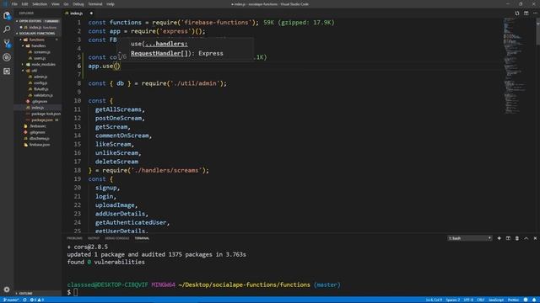Click the errors and warnings status indicator
This screenshot has width=540, height=303.
point(37,300)
